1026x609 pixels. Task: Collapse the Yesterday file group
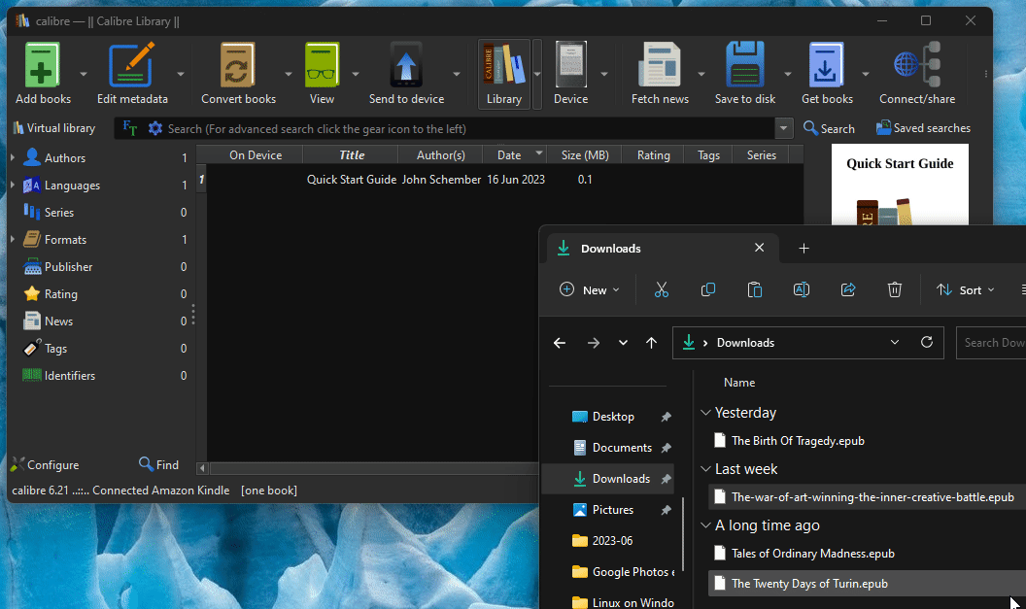click(705, 413)
